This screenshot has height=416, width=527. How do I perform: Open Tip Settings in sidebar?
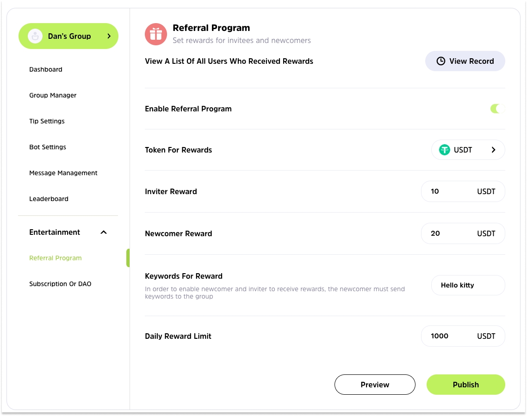(x=47, y=121)
